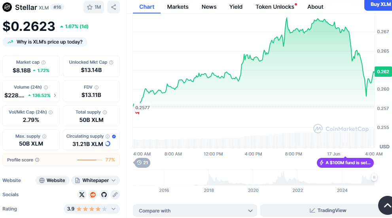
Task: Click the Profile score info icon
Action: [x=37, y=160]
